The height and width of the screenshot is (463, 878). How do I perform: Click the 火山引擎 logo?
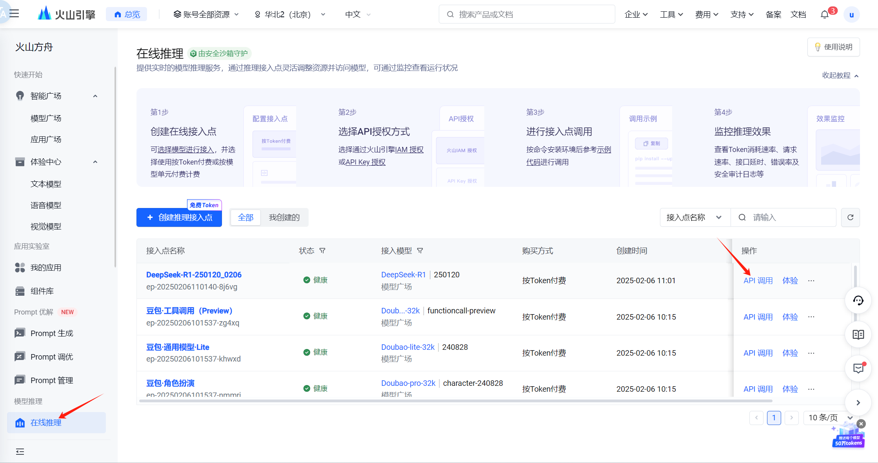[x=66, y=14]
